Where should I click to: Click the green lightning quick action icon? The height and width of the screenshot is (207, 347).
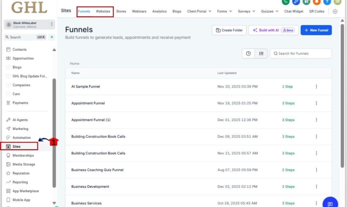click(x=52, y=37)
